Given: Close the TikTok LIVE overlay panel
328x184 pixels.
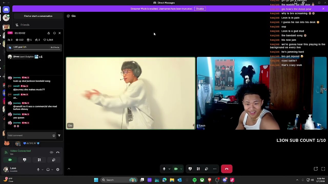Looking at the screenshot, I should pos(60,33).
